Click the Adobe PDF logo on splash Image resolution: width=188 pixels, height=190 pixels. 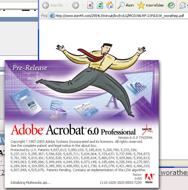[x=147, y=130]
